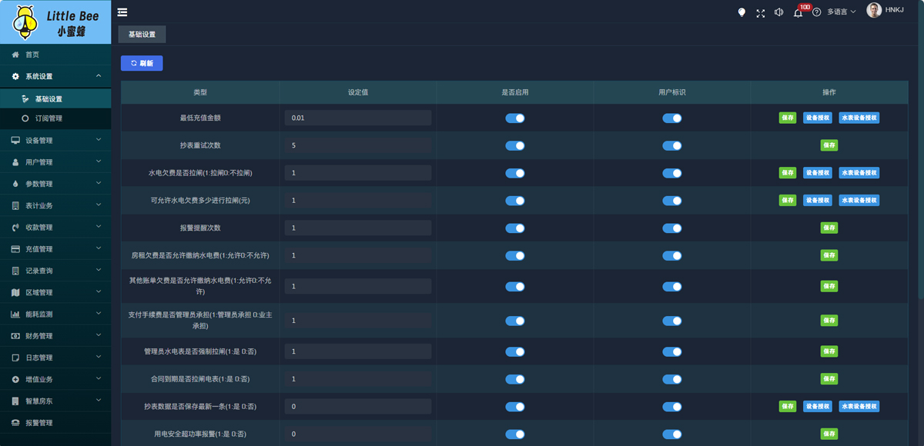Enter fullscreen mode via the expand icon
This screenshot has width=924, height=446.
(761, 12)
